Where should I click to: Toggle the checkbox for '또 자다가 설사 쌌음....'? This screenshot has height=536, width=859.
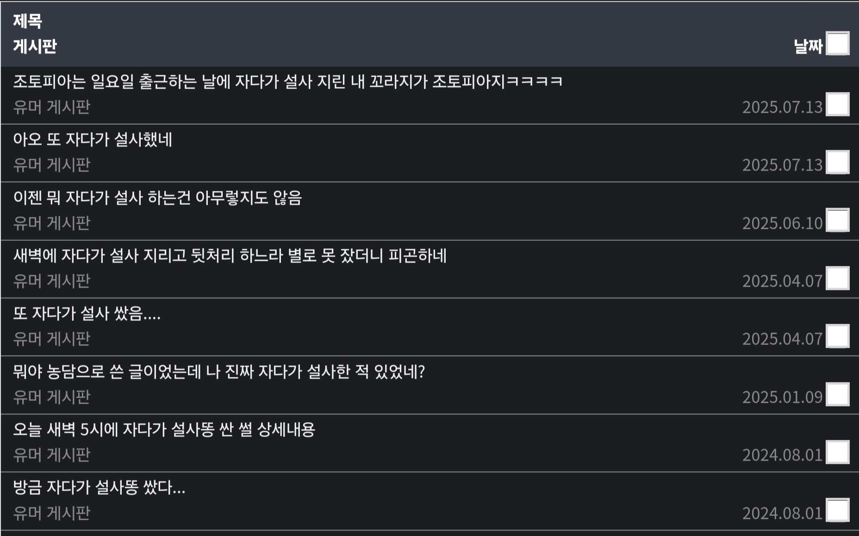[x=837, y=336]
